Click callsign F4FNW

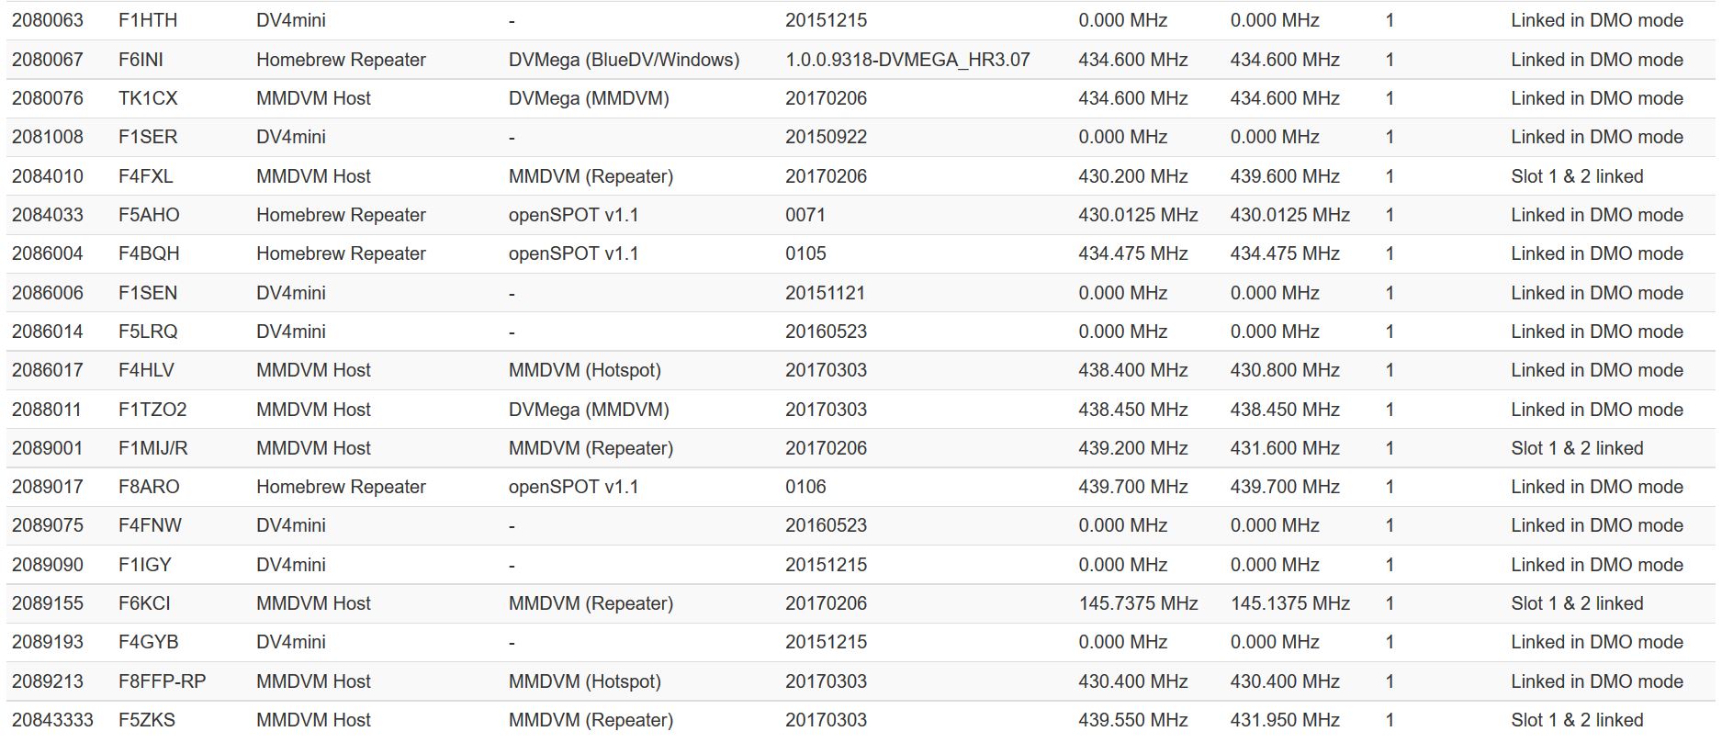(x=150, y=525)
